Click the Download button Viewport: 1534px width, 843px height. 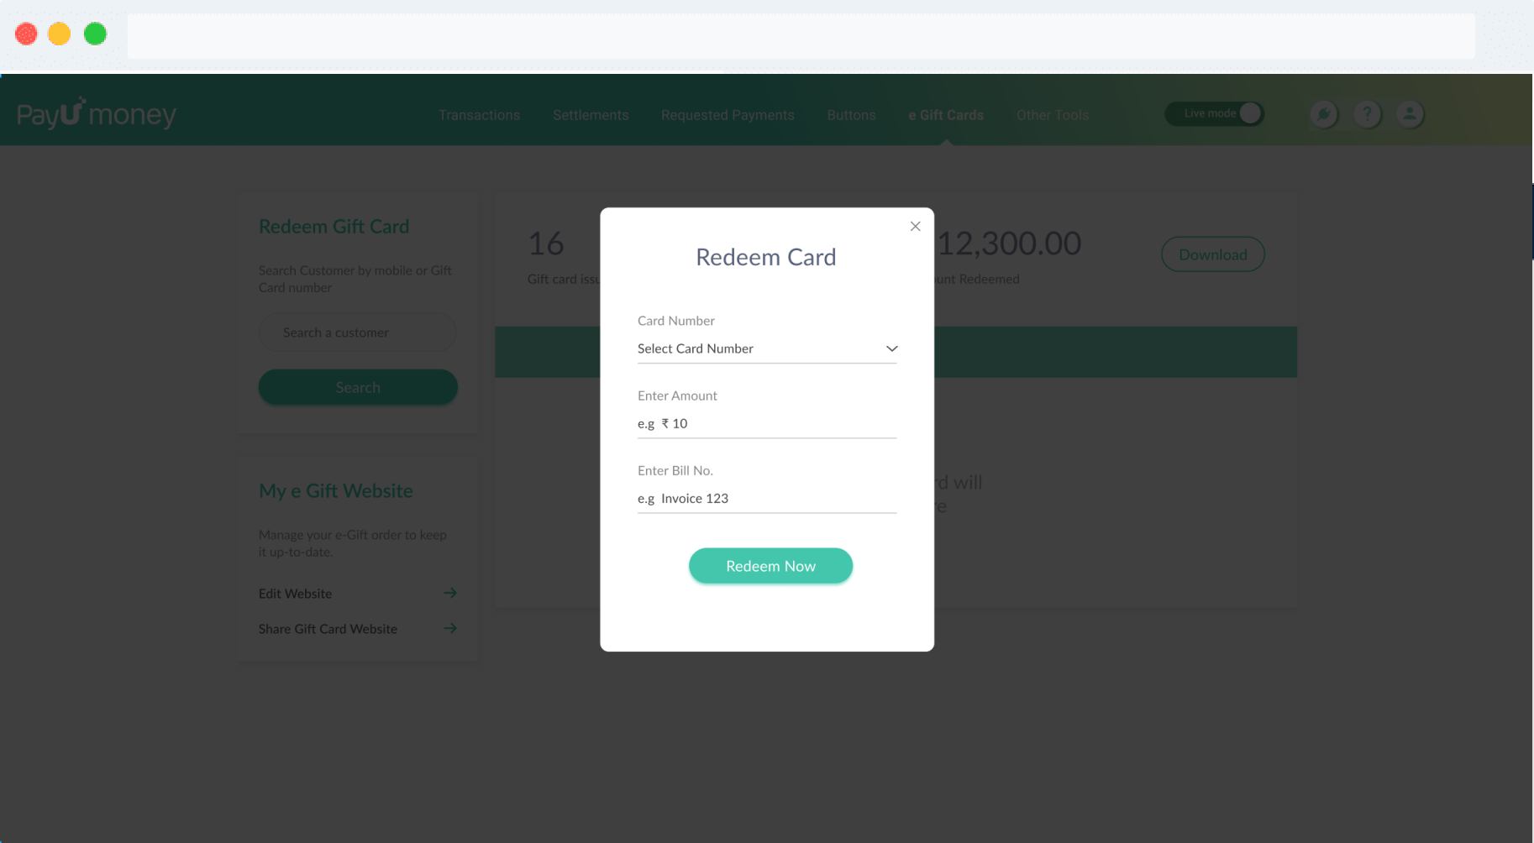pos(1212,254)
